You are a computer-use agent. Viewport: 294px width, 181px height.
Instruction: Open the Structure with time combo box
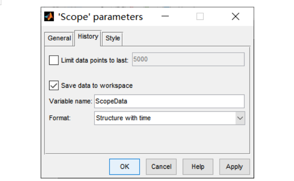coord(165,118)
